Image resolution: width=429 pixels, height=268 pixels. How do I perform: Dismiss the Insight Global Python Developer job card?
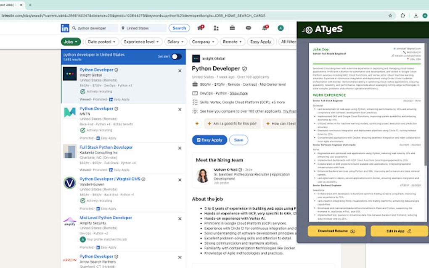(180, 71)
